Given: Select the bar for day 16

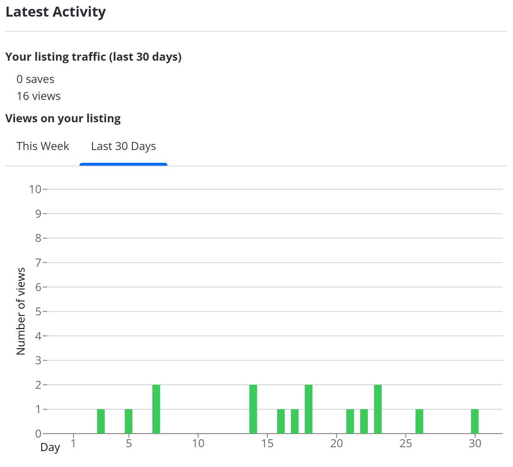Looking at the screenshot, I should click(281, 421).
